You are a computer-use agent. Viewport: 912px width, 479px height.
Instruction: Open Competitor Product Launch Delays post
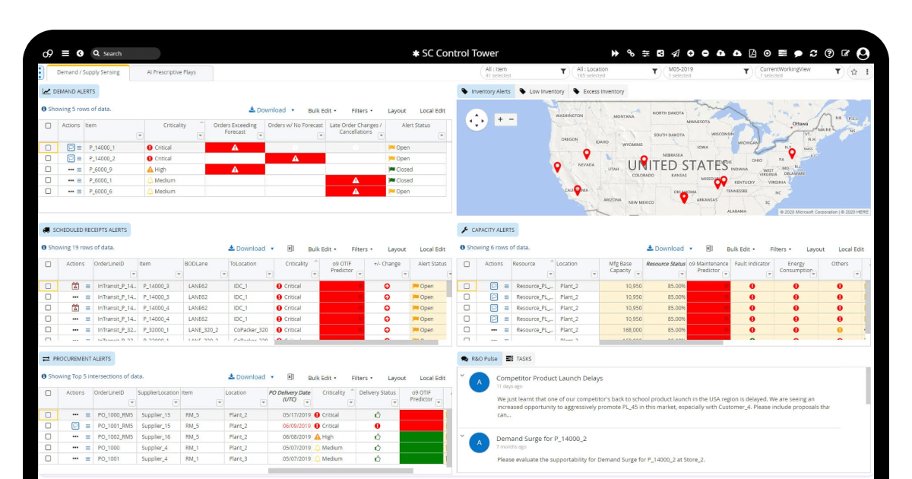549,378
